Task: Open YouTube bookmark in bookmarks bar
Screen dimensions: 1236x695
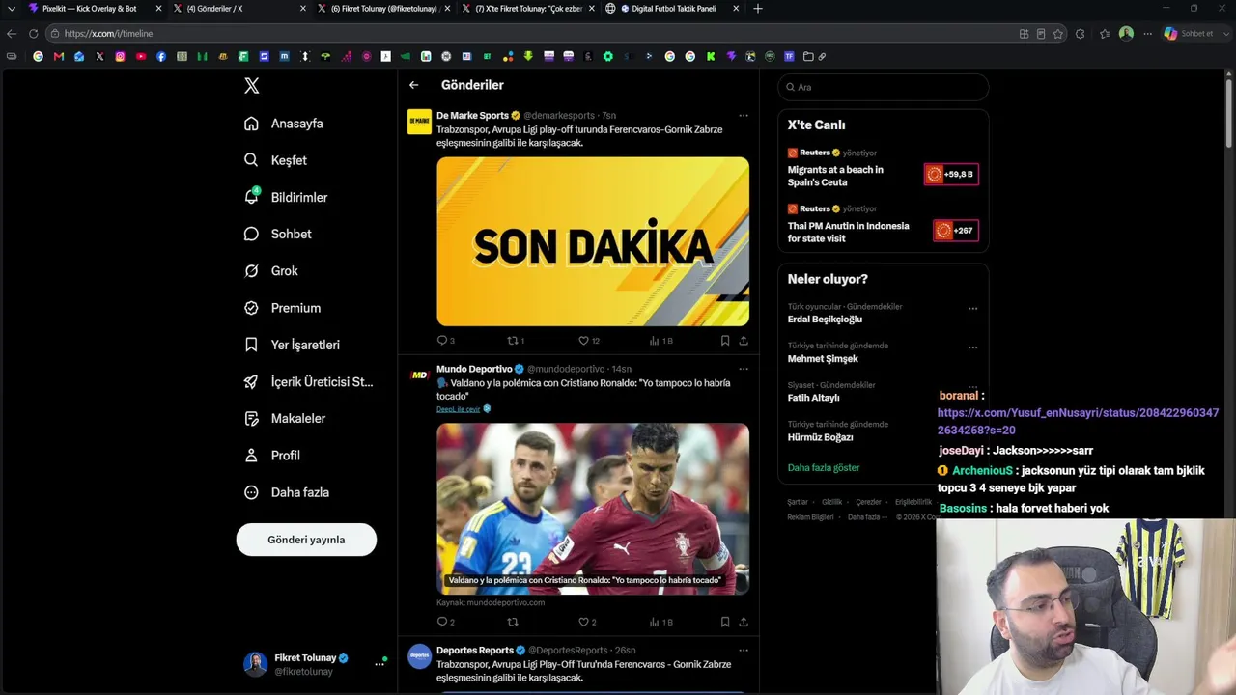Action: click(141, 56)
